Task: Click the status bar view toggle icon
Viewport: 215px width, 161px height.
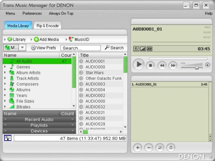Action: 8,138
